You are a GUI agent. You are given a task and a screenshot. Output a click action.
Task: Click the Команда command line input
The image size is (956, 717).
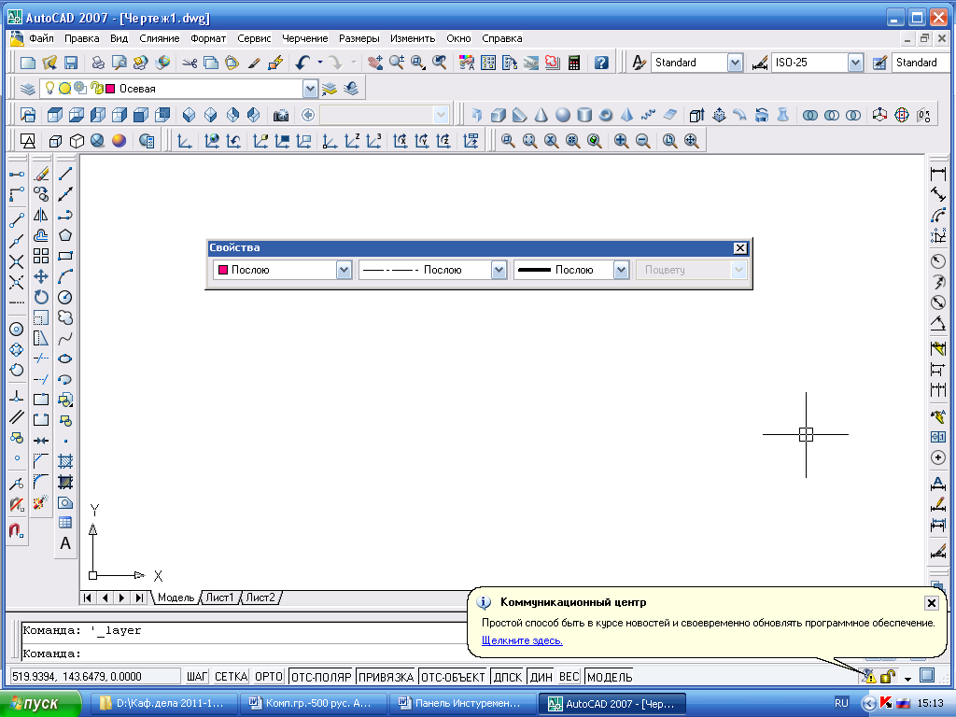coord(244,653)
